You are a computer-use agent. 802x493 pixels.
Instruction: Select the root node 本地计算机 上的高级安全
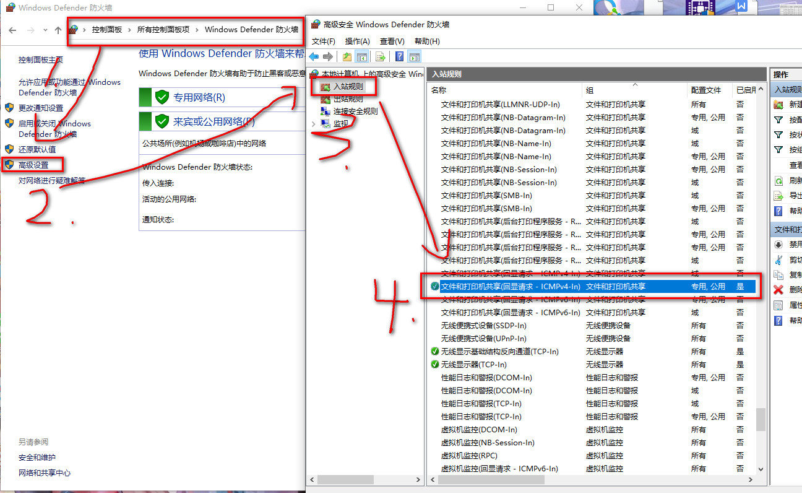coord(373,74)
